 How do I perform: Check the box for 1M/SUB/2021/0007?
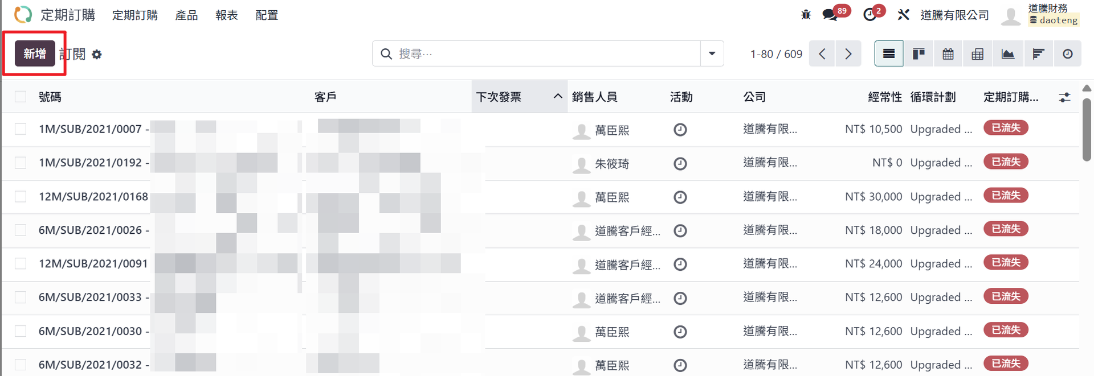click(x=21, y=129)
